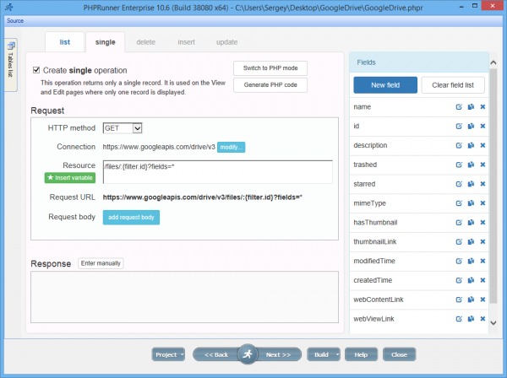The image size is (507, 378).
Task: Click the fields scrollbar down arrow
Action: click(493, 322)
